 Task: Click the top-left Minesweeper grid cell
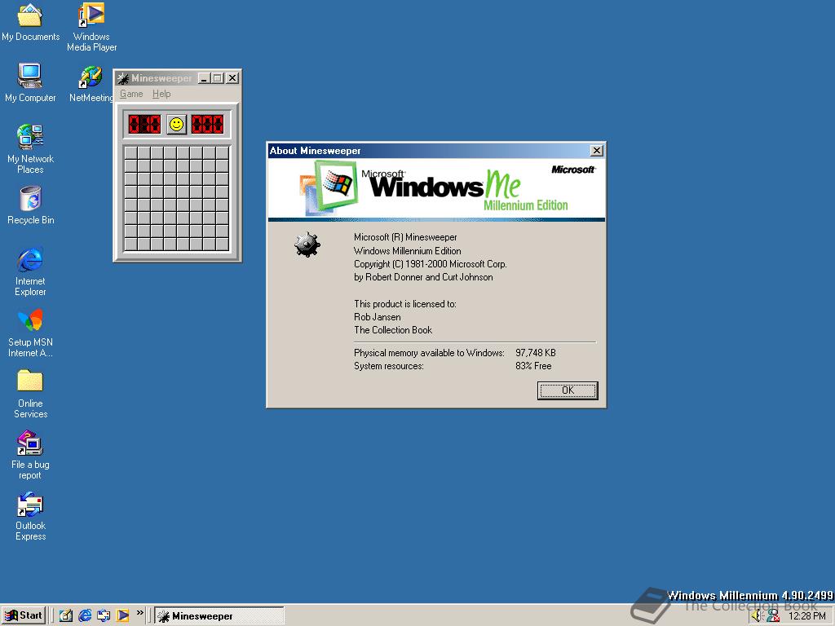coord(131,152)
